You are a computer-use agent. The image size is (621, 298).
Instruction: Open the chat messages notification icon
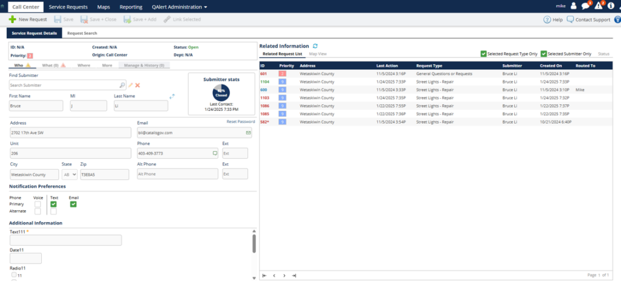[585, 6]
